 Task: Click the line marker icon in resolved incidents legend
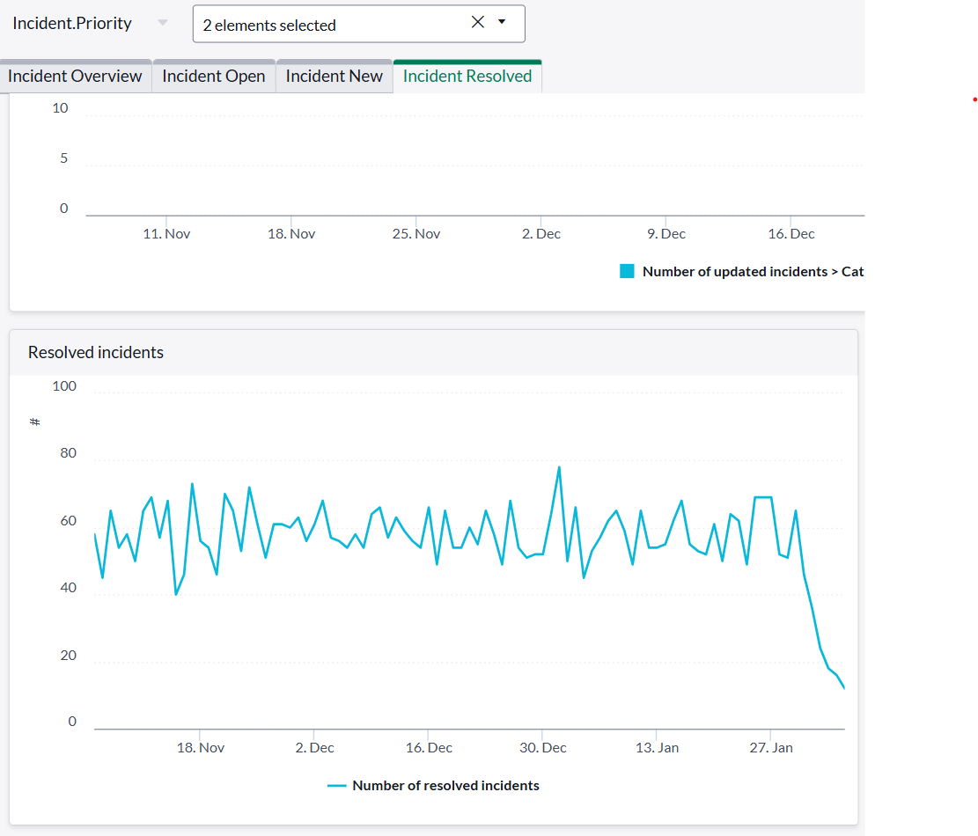point(336,785)
